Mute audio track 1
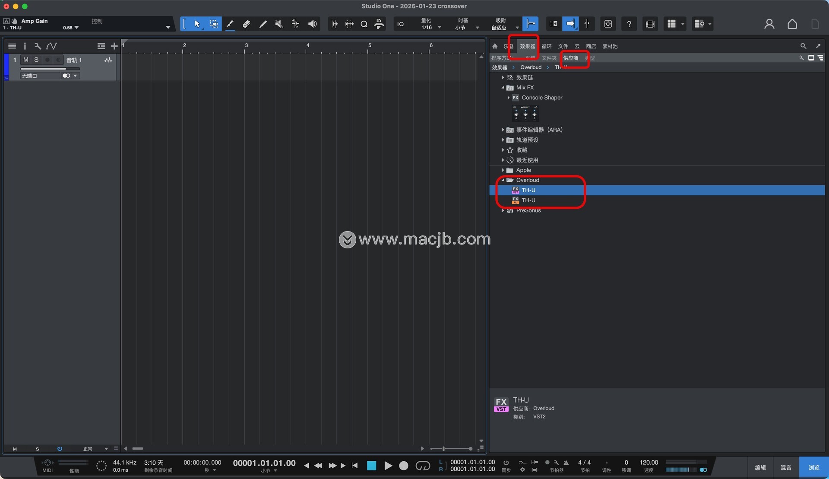 [x=26, y=60]
